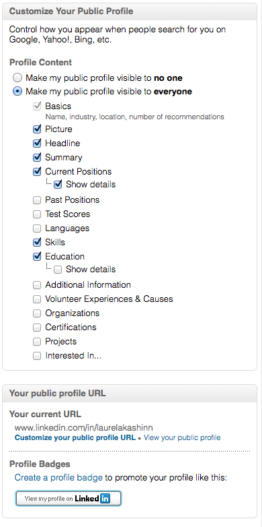This screenshot has width=262, height=527.
Task: Click Create a profile badge link
Action: click(x=58, y=478)
